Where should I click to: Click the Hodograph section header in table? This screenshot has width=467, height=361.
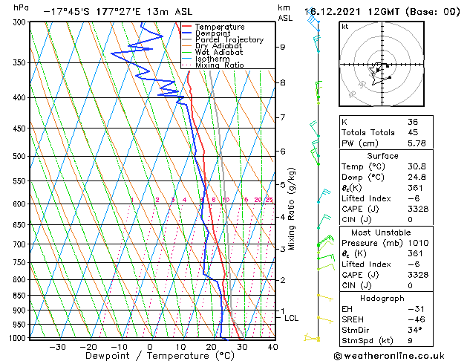tap(382, 298)
